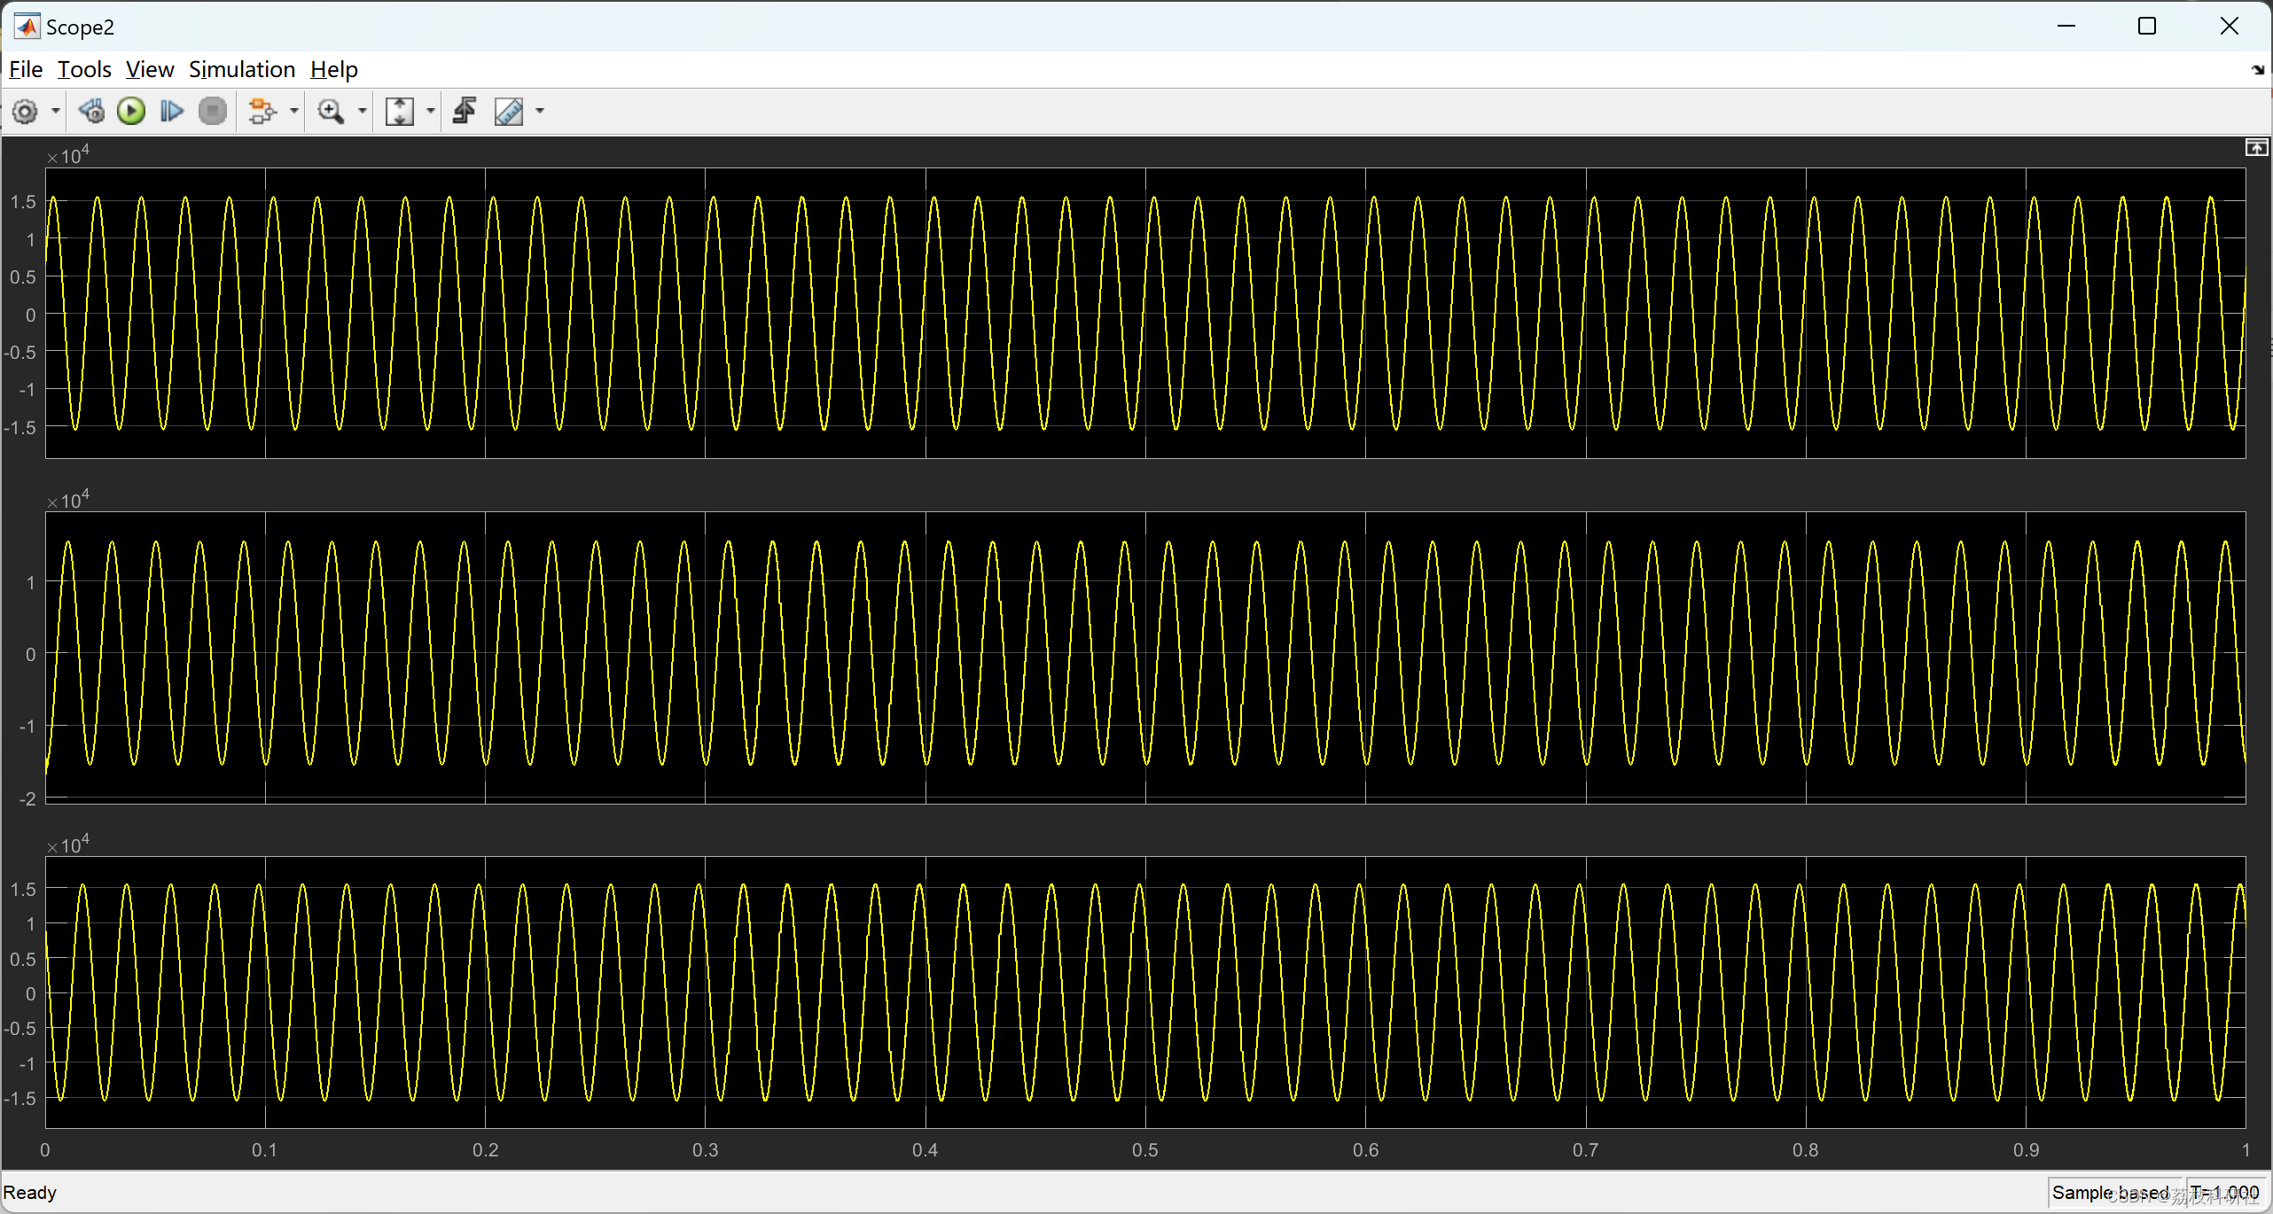Click the Scale Y-Axis Limits icon

coord(400,112)
